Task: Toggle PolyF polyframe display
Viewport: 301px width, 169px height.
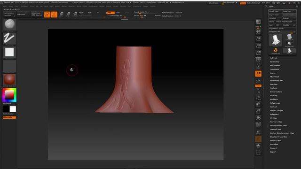Action: coord(258,125)
